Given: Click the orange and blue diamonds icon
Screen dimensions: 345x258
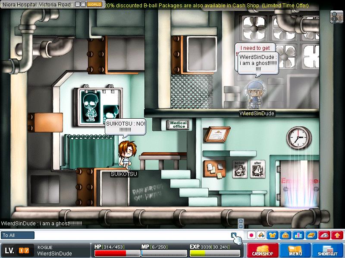Looking at the screenshot, I should (x=261, y=235).
